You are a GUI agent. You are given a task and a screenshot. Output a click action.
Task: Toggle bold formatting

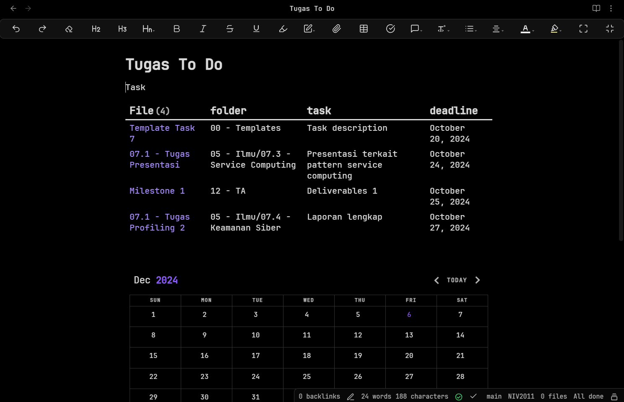[x=176, y=29]
